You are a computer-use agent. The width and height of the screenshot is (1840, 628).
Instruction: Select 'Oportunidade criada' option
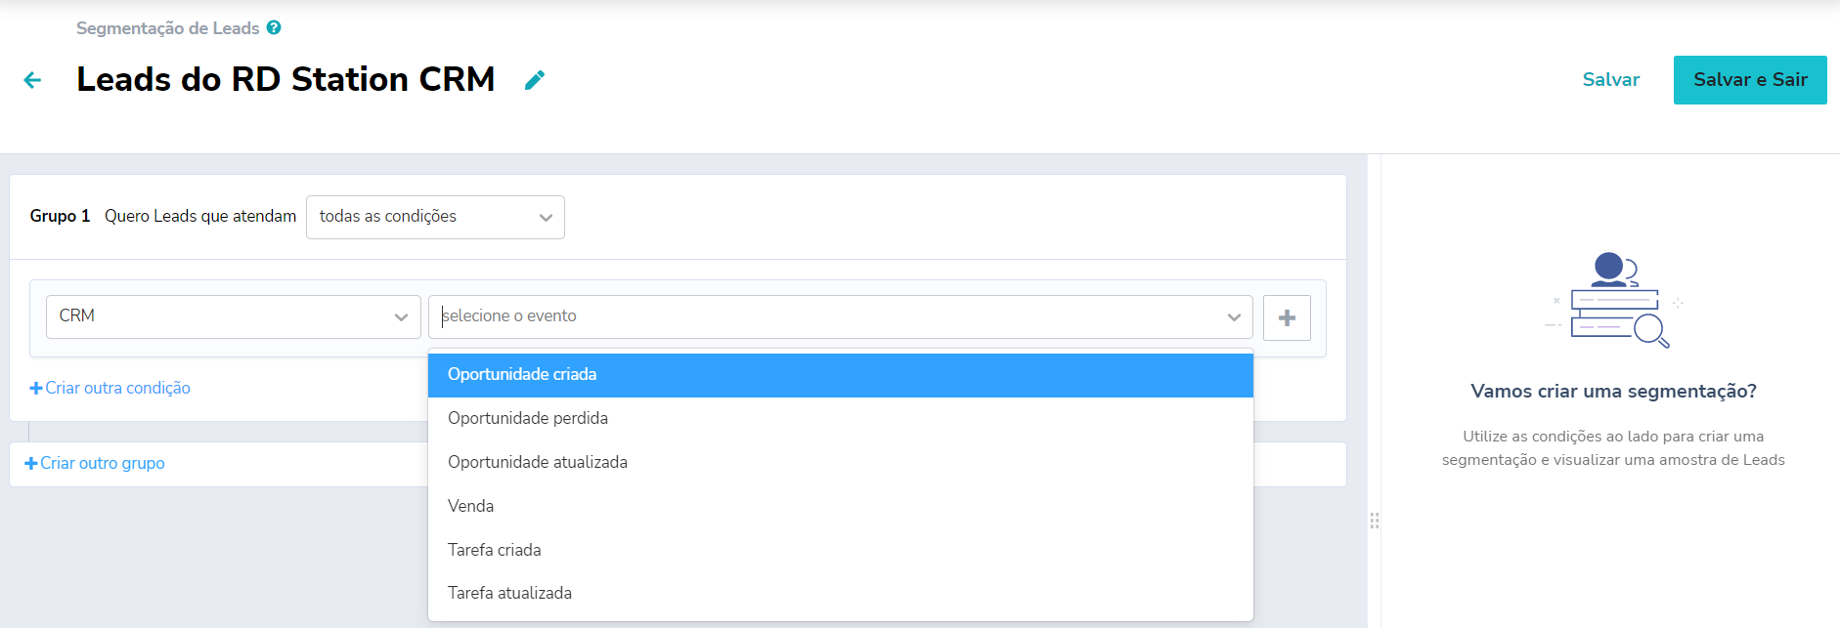pyautogui.click(x=522, y=375)
